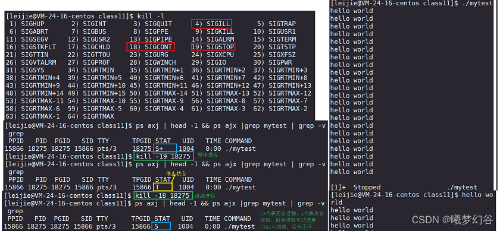
Task: Select the "13) SIGPIPE" signal entry
Action: click(151, 39)
